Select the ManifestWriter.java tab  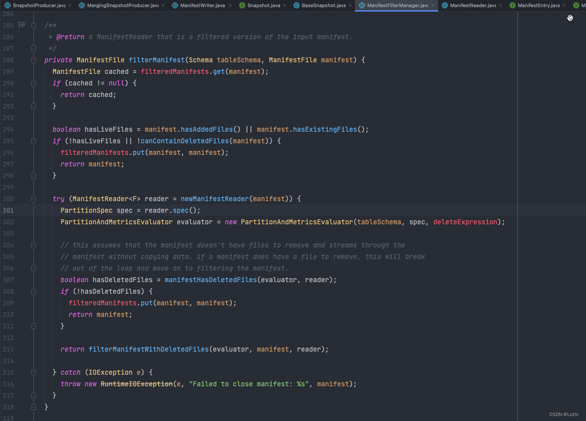(203, 5)
